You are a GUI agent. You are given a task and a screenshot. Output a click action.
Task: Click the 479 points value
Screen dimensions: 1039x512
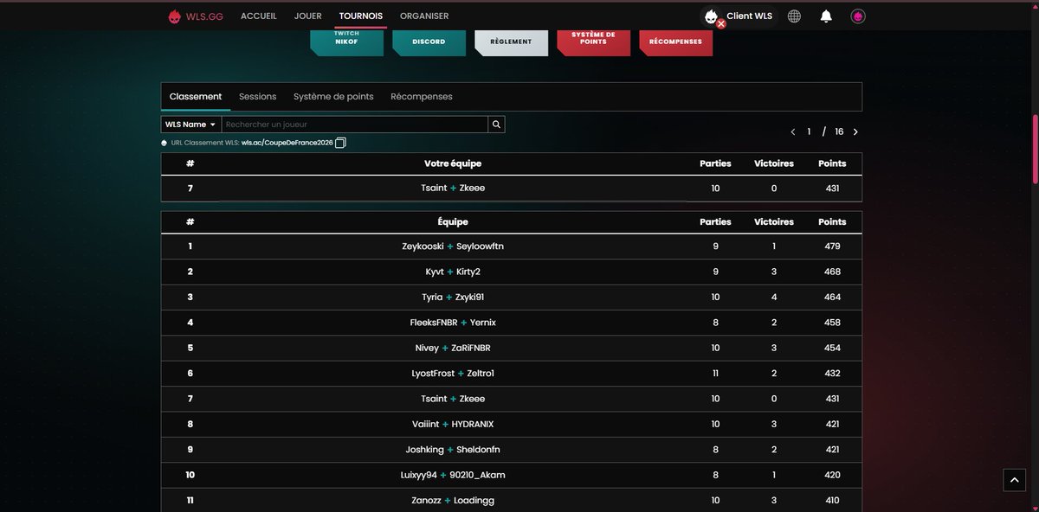coord(832,246)
